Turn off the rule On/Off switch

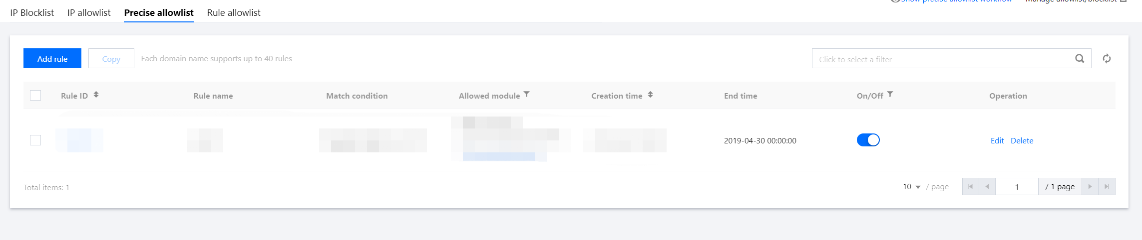click(868, 140)
